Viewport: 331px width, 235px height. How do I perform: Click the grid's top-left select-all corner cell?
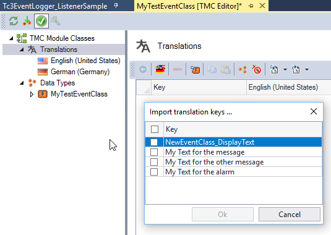tap(144, 87)
